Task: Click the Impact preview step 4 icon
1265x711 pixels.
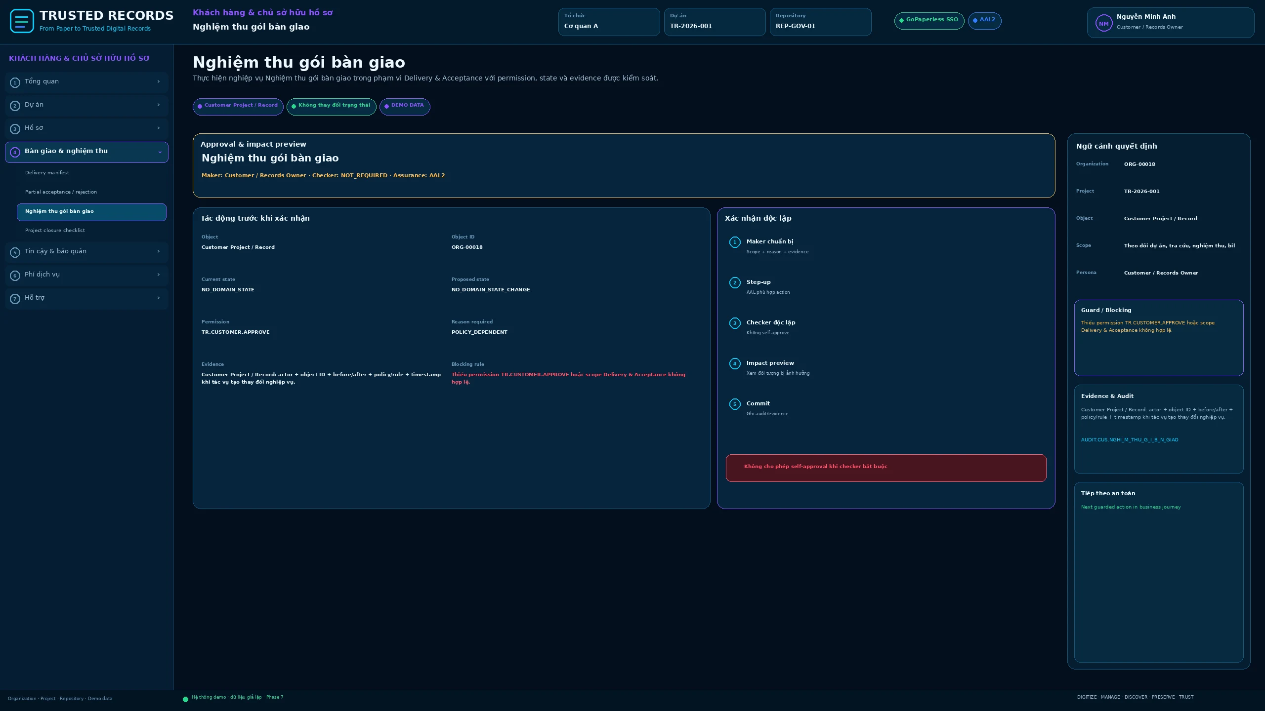Action: pyautogui.click(x=735, y=363)
